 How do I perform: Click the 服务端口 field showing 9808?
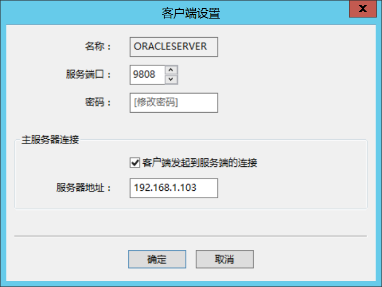pyautogui.click(x=147, y=74)
